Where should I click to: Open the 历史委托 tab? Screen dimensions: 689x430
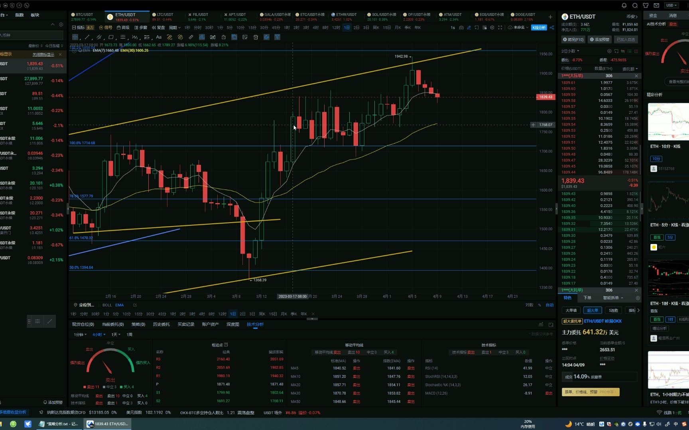click(x=161, y=324)
